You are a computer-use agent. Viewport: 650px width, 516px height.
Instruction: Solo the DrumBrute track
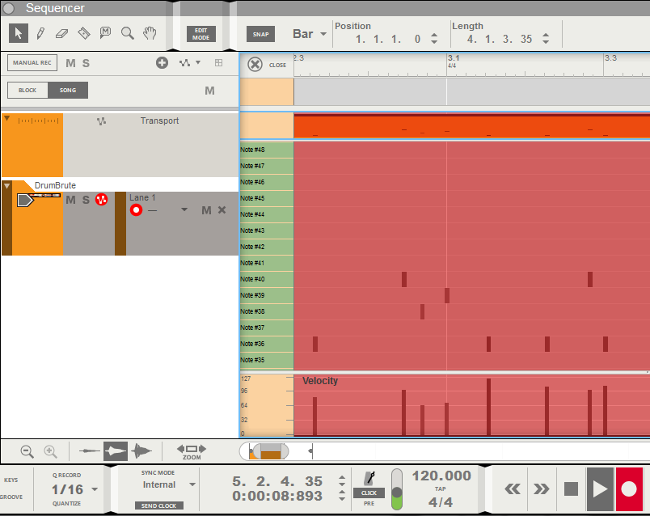click(86, 200)
